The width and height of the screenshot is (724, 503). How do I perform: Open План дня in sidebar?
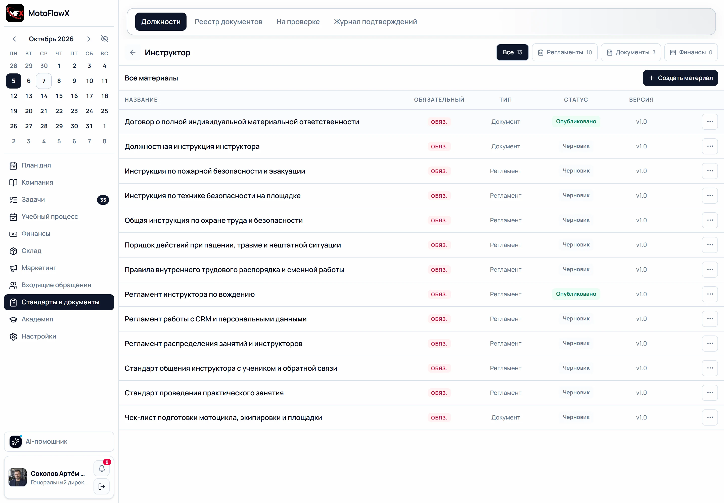point(59,165)
